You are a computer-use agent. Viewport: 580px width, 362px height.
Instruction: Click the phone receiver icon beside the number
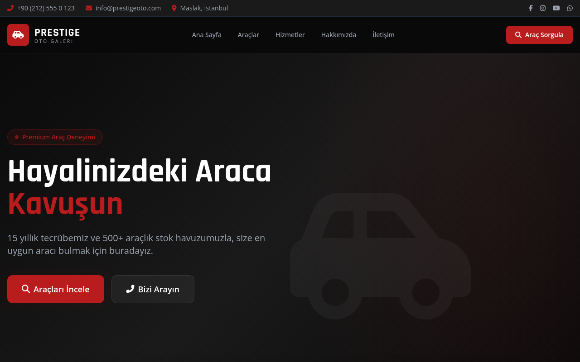pyautogui.click(x=10, y=8)
